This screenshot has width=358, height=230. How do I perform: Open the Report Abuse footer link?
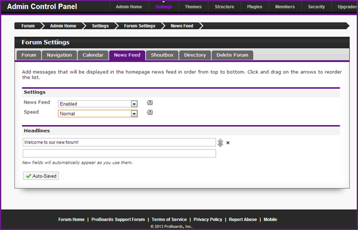click(x=243, y=219)
